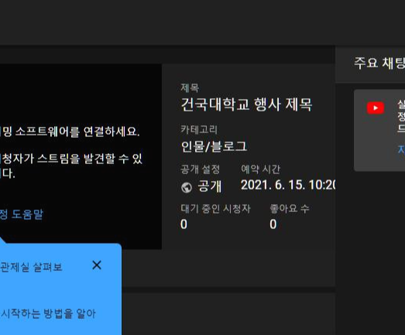
Task: Click the 시작하는 방법을 알아 tooltip text
Action: 48,313
